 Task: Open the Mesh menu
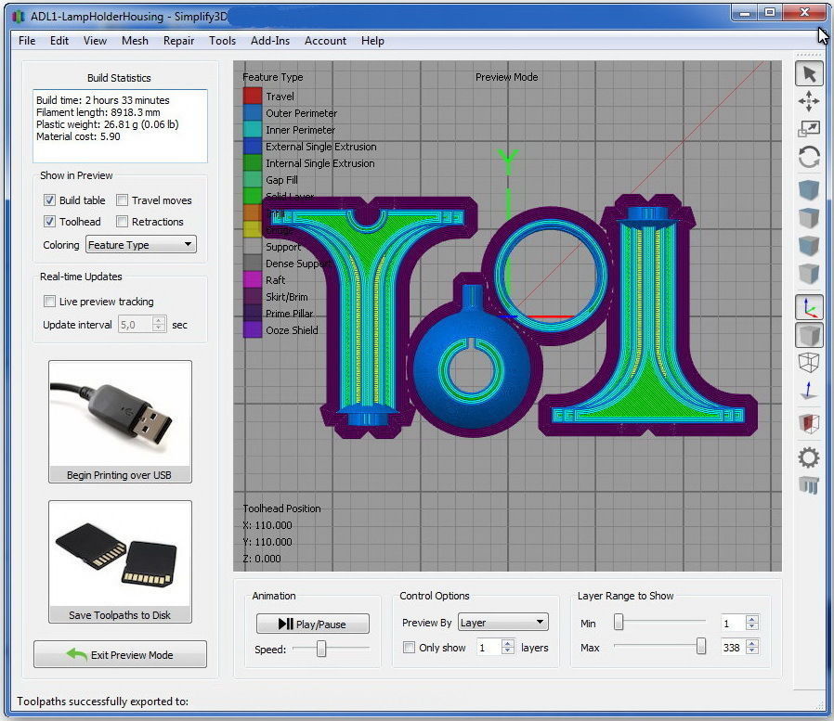pyautogui.click(x=135, y=41)
